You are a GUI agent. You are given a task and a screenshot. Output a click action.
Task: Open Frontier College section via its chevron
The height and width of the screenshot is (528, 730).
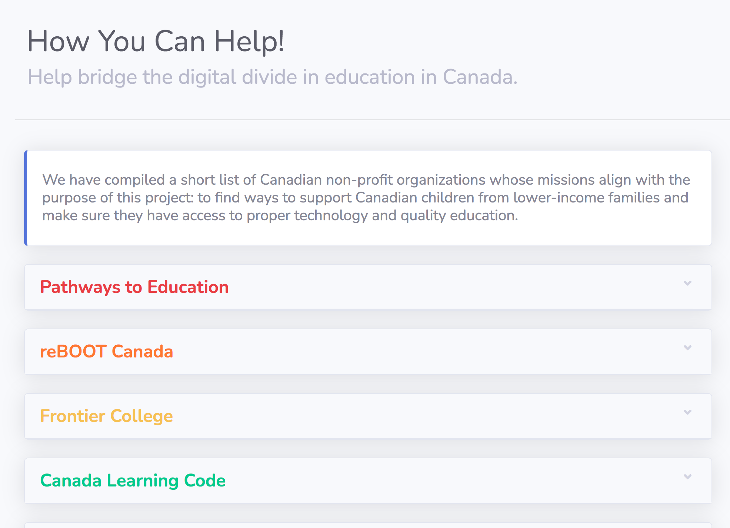687,412
